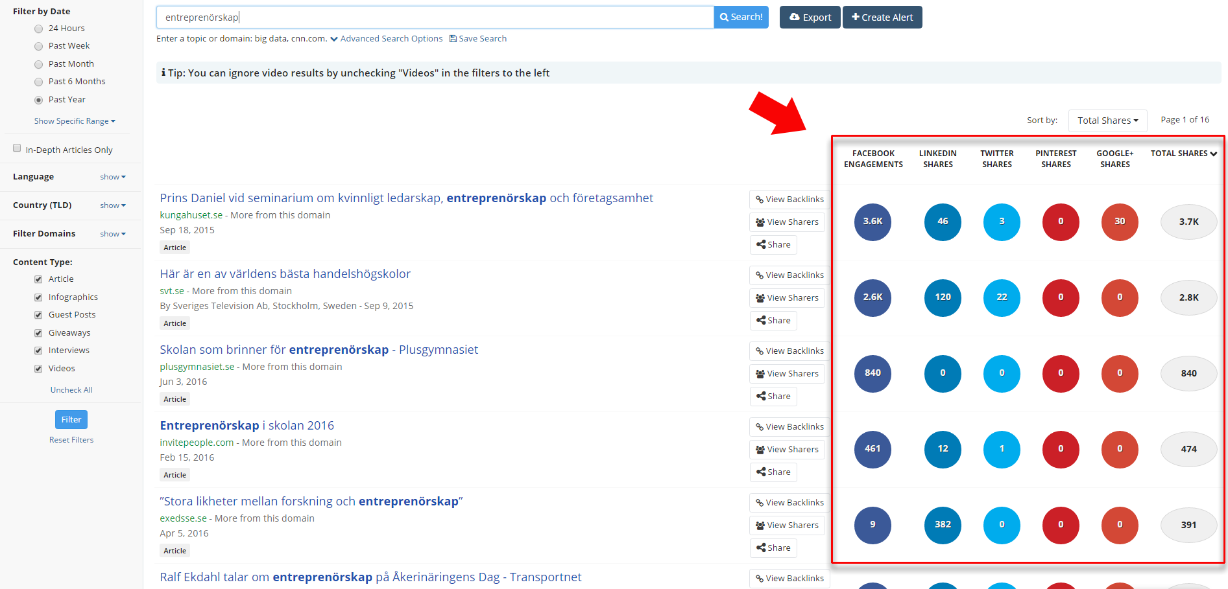Open the Stora likheter mellan forskning article
This screenshot has height=589, width=1228.
tap(311, 502)
